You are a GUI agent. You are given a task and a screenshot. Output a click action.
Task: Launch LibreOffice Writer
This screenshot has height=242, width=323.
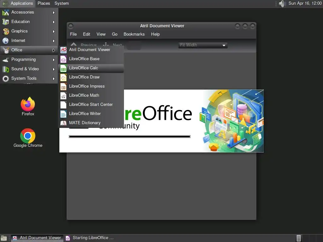click(x=91, y=114)
